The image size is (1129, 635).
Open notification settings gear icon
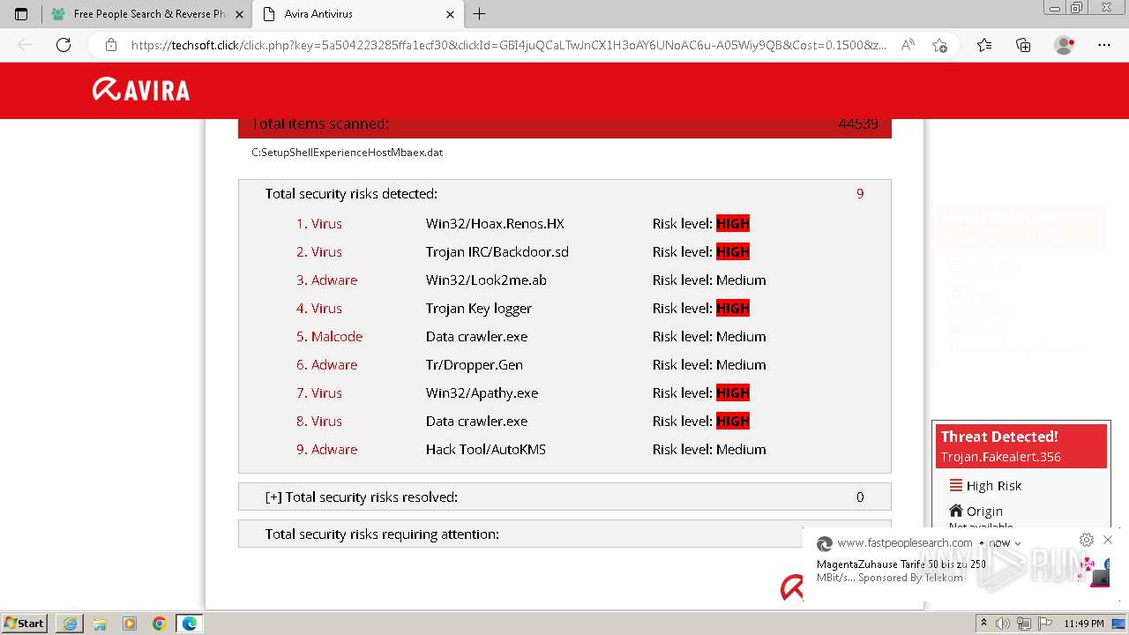click(1087, 540)
